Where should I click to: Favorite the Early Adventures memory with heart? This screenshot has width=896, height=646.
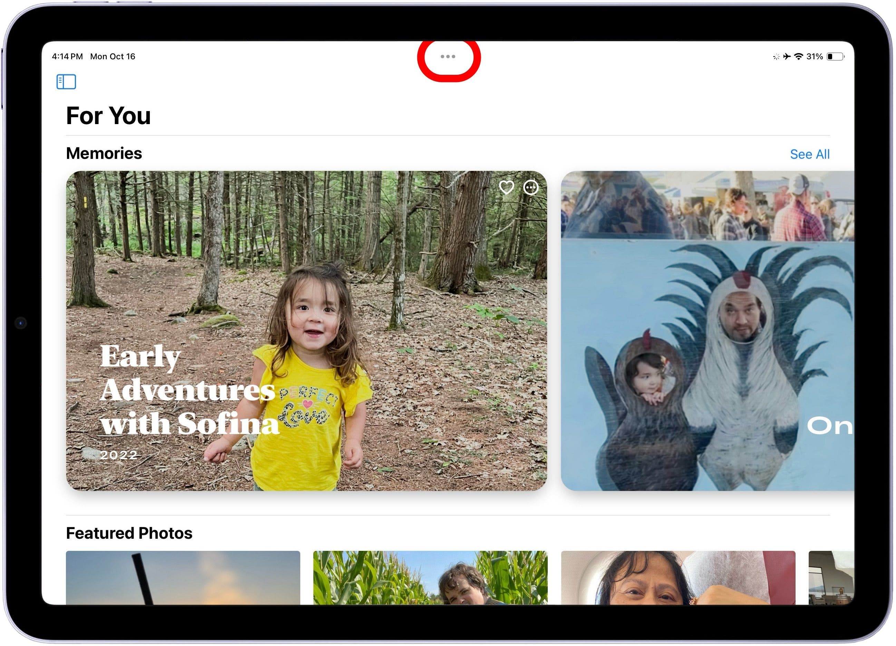tap(506, 187)
